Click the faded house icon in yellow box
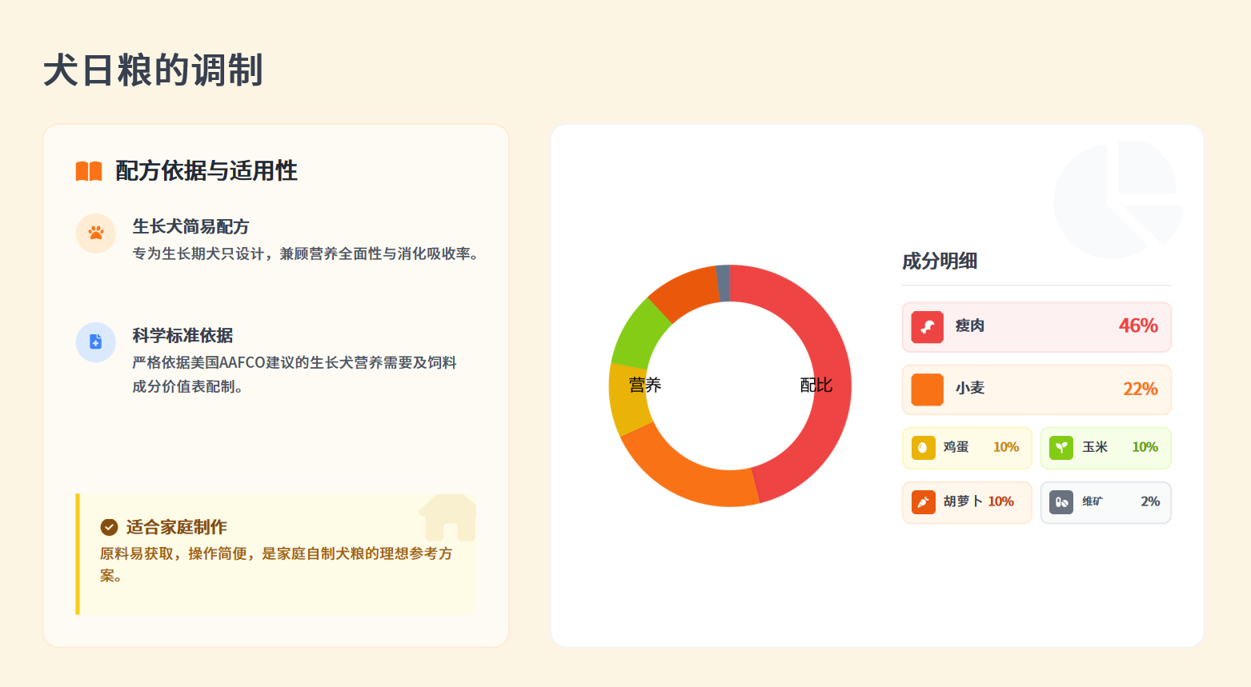The image size is (1251, 687). point(448,517)
